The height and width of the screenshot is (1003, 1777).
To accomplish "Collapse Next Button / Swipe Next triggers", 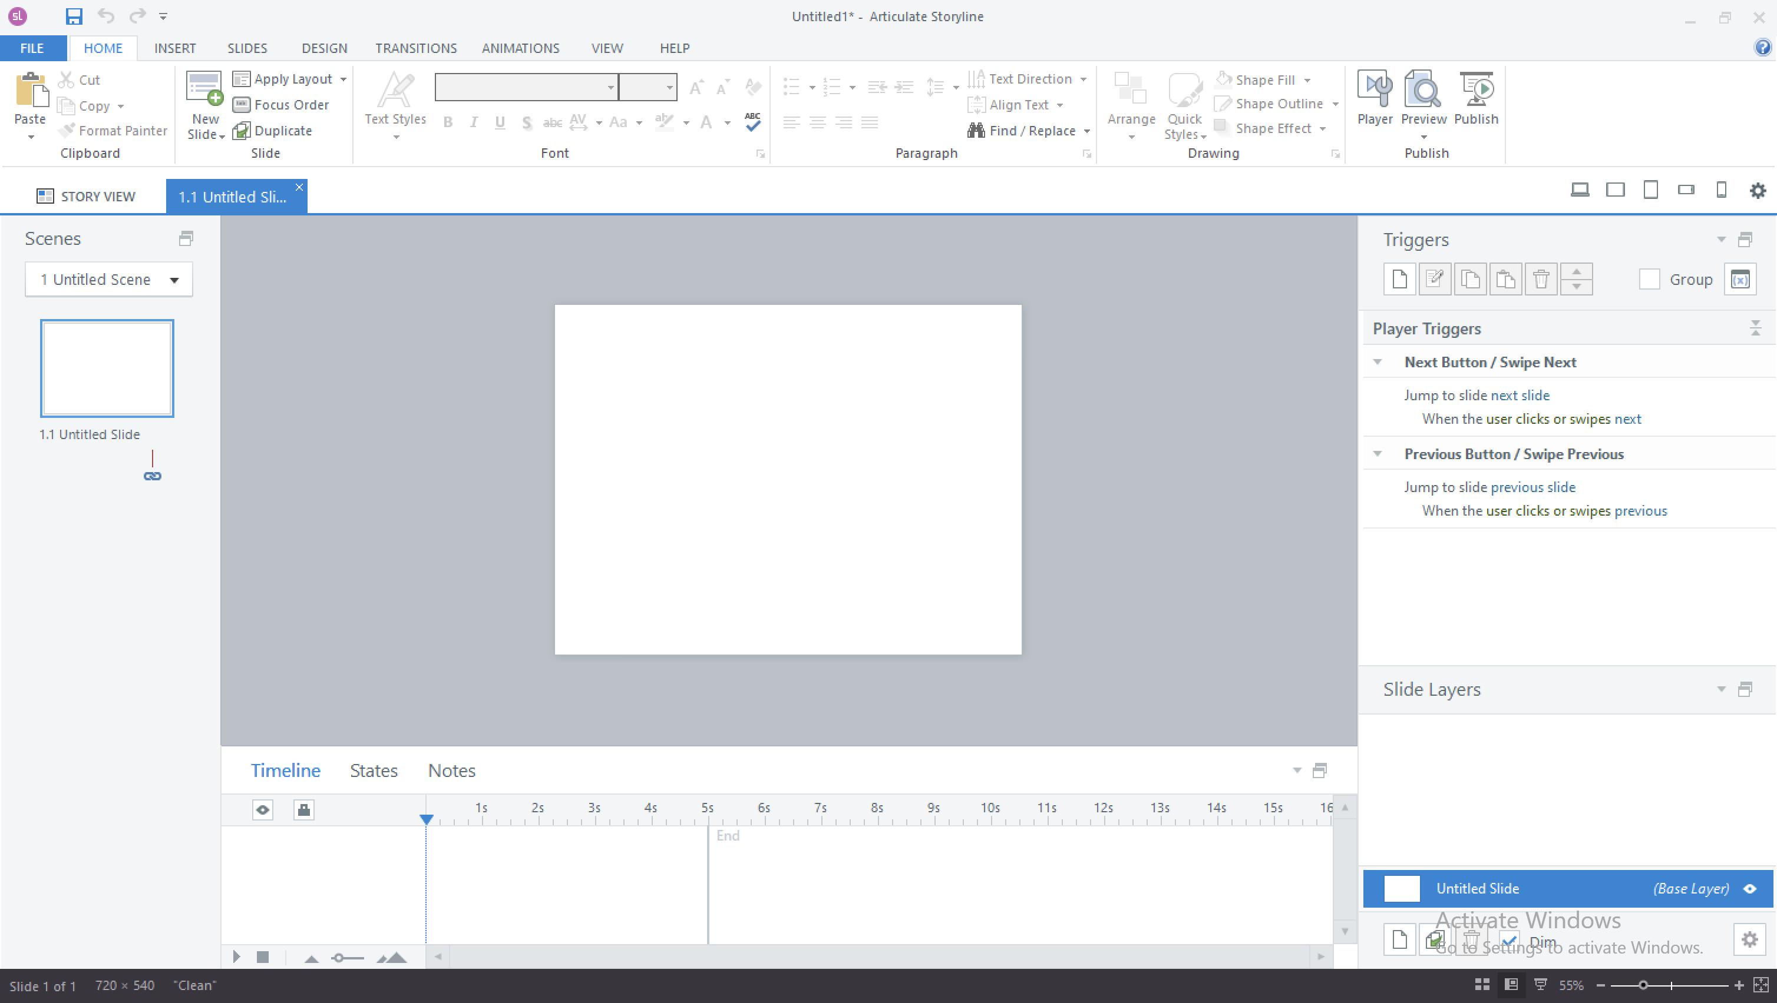I will coord(1378,362).
